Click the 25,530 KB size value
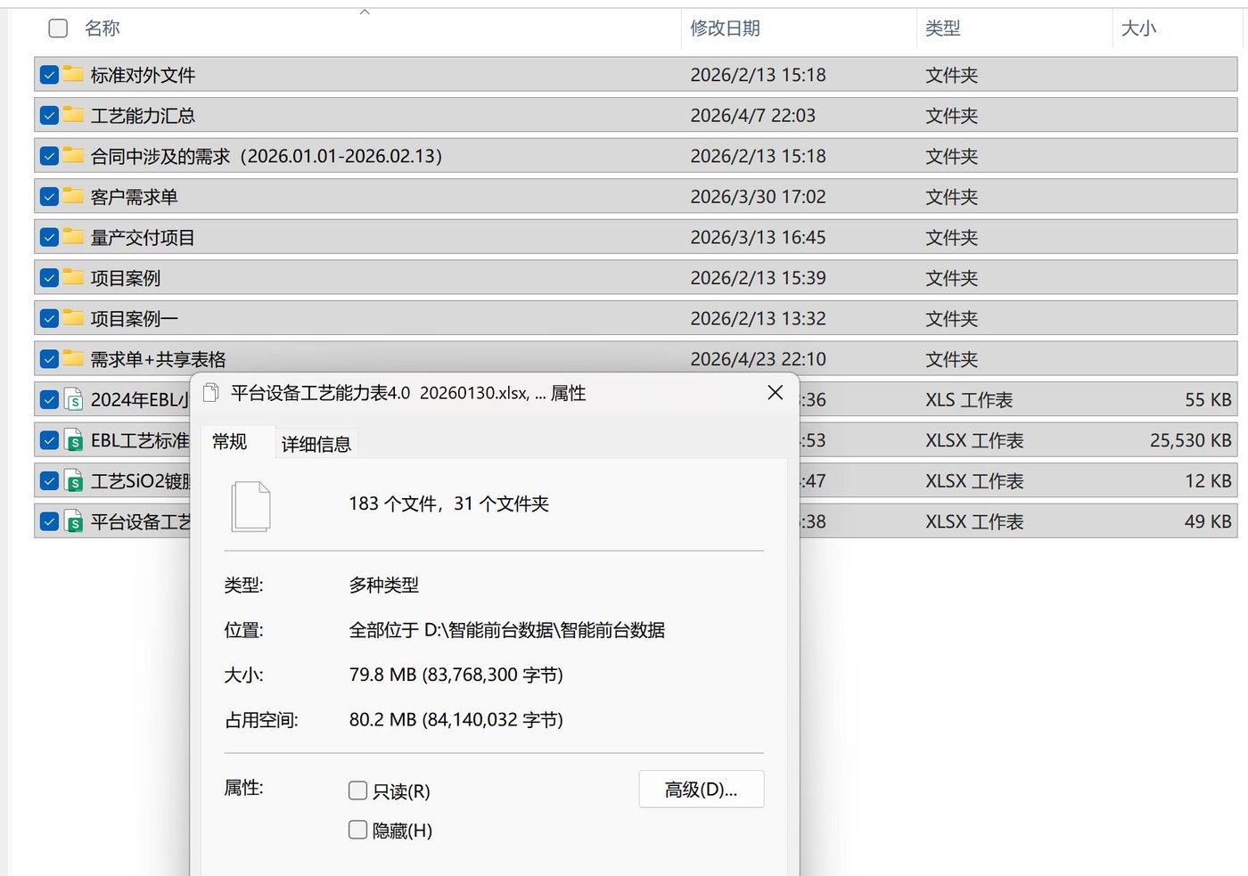The image size is (1248, 876). tap(1190, 440)
